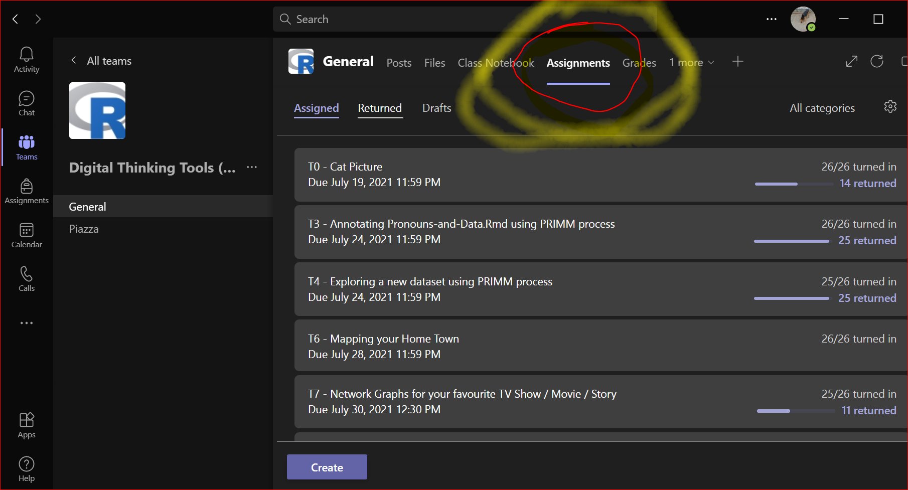Click '14 returned' on Cat Picture
This screenshot has width=908, height=490.
[868, 183]
